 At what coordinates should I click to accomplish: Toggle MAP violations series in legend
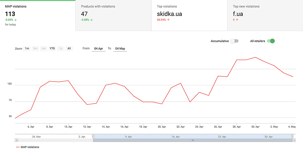(x=27, y=147)
